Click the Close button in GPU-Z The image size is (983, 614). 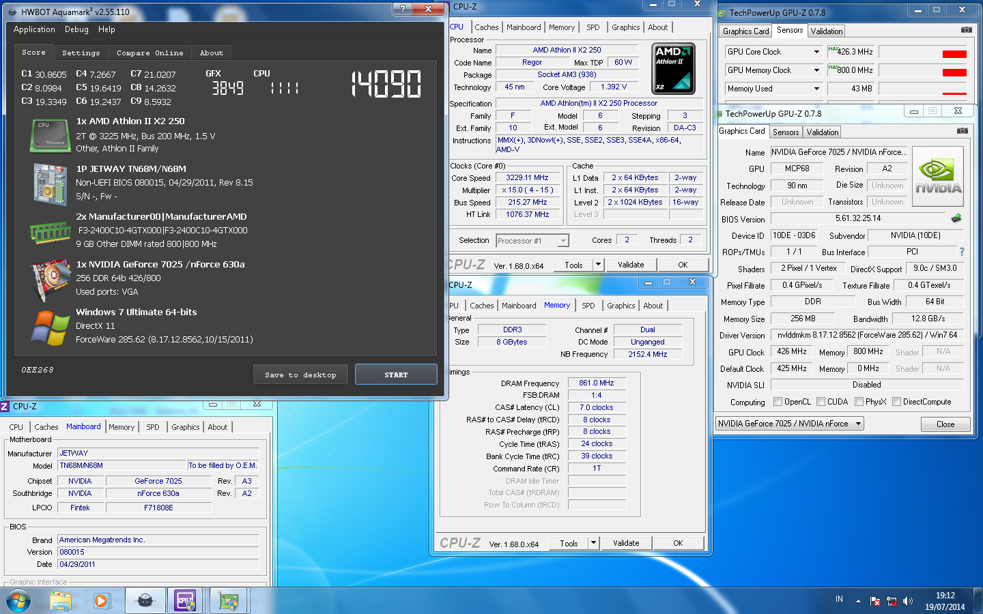point(945,424)
